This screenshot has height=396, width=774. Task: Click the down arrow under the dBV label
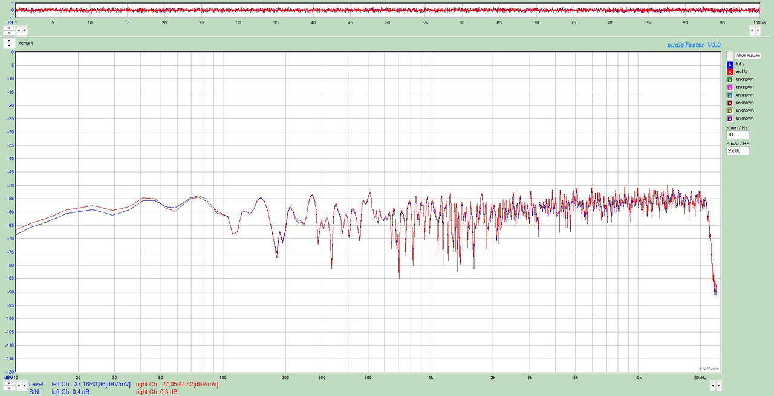[9, 388]
